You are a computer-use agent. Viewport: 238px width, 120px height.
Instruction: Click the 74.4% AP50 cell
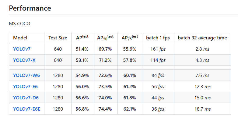tap(105, 109)
